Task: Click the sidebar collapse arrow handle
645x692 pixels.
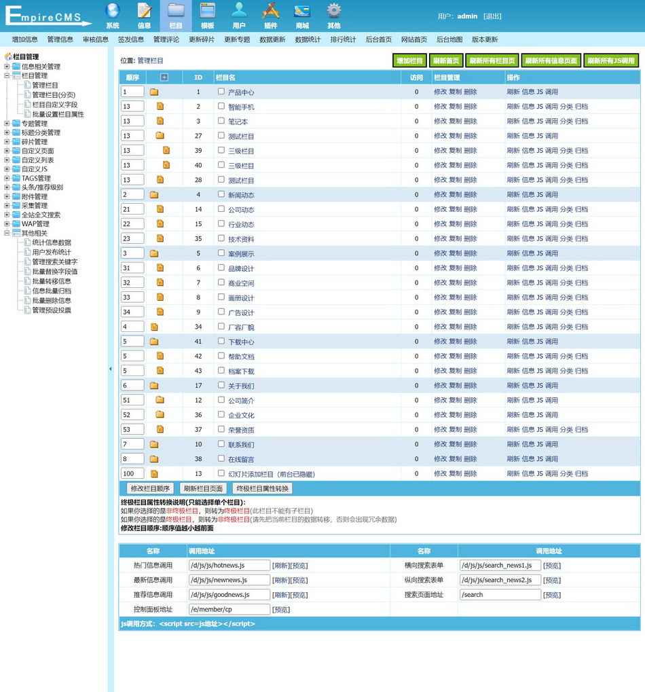Action: pyautogui.click(x=110, y=369)
